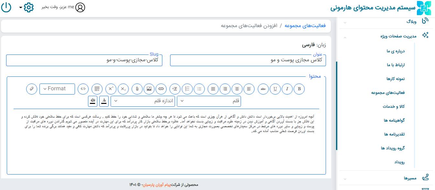This screenshot has width=435, height=190.
Task: Insert an image into the editor
Action: [x=149, y=89]
